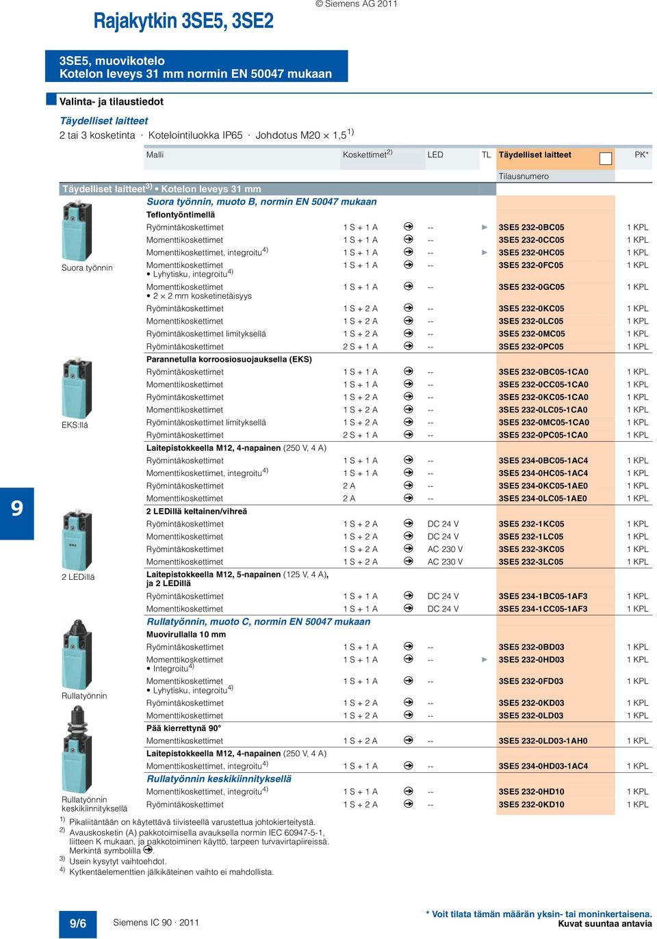Click order number 3SE5 232-1LC05
The height and width of the screenshot is (939, 657).
531,537
